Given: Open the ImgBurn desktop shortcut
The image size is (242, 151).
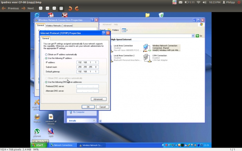Looking at the screenshot, I should [x=37, y=118].
